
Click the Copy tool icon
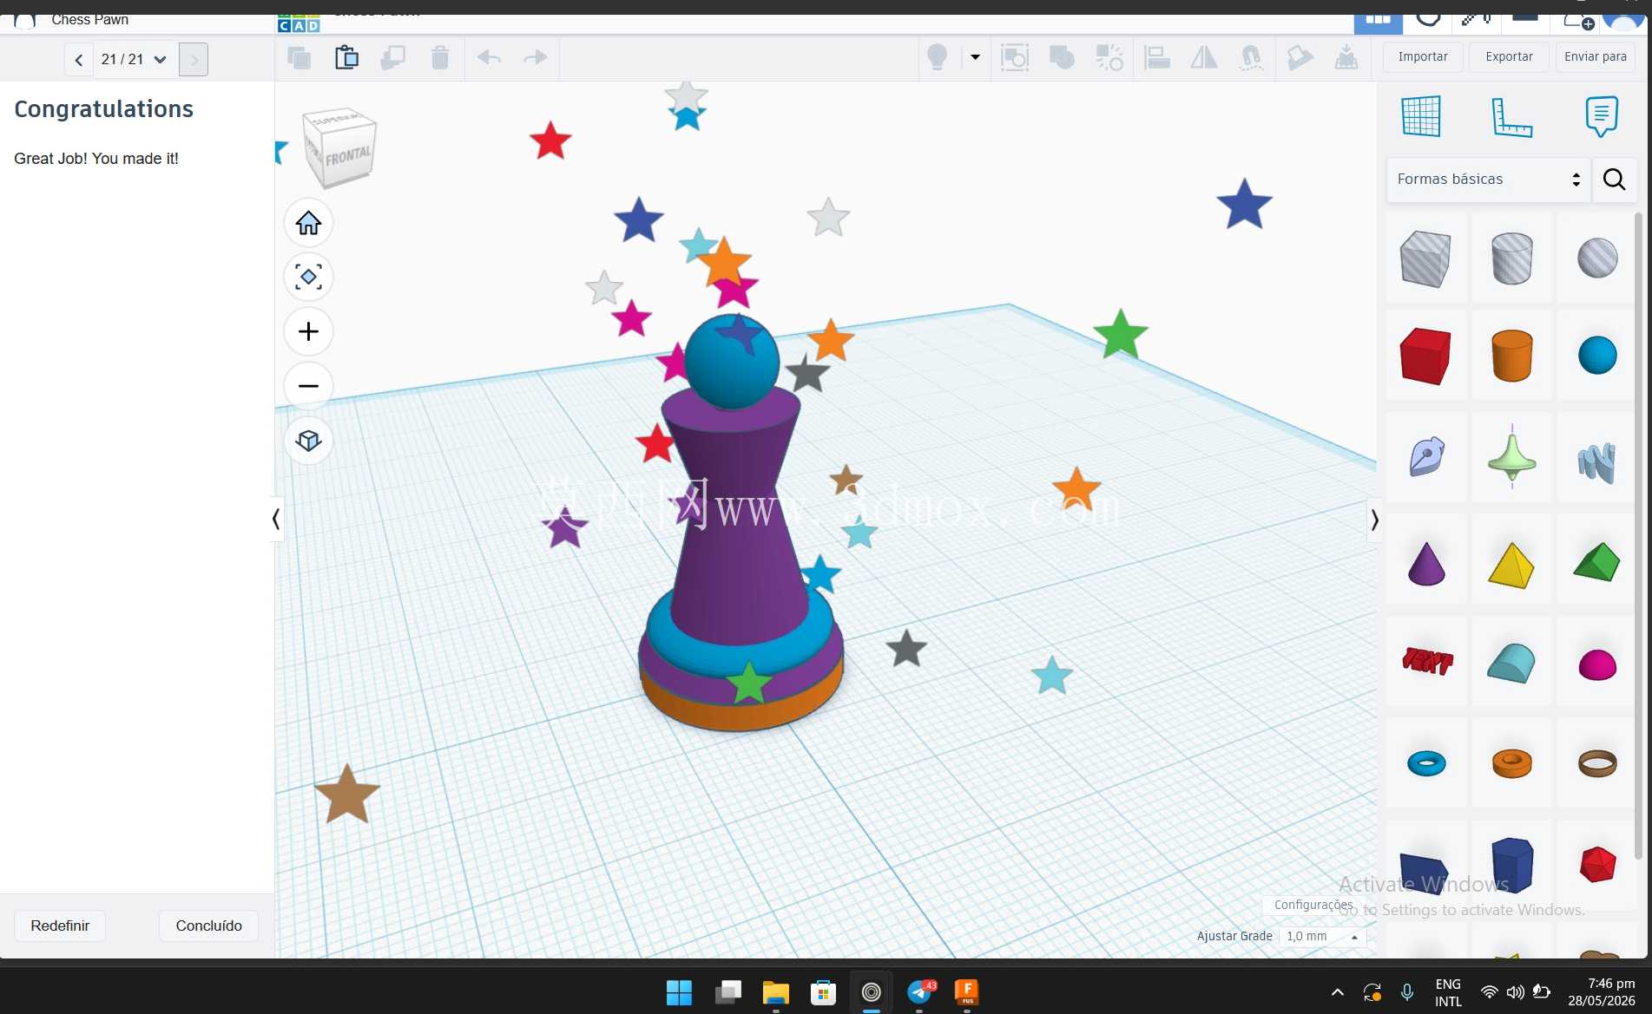[x=299, y=58]
